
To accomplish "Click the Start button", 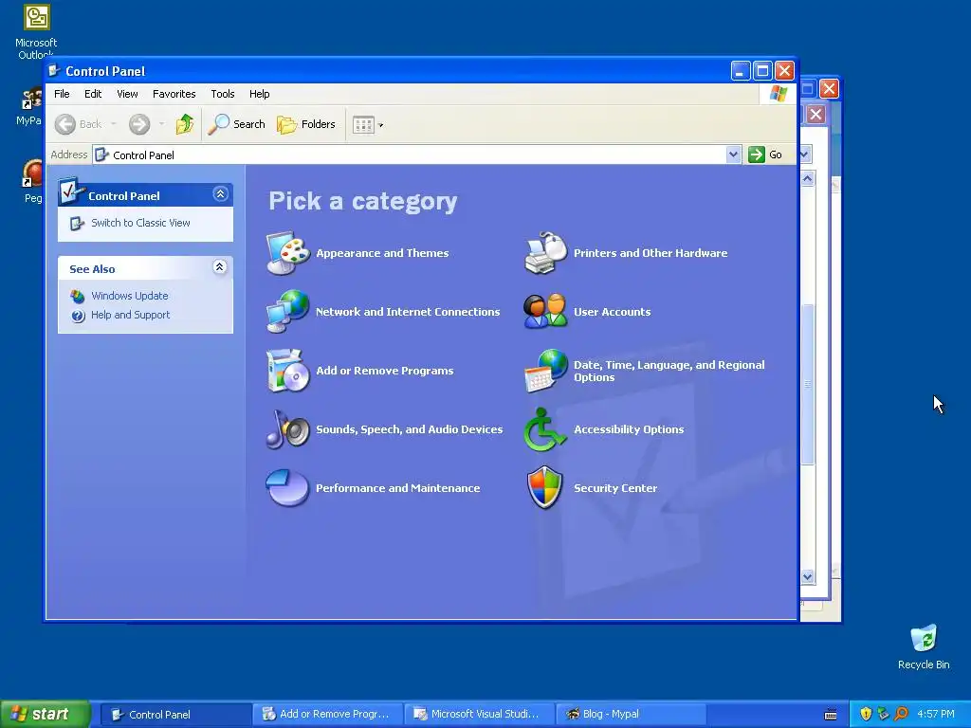I will pyautogui.click(x=46, y=715).
